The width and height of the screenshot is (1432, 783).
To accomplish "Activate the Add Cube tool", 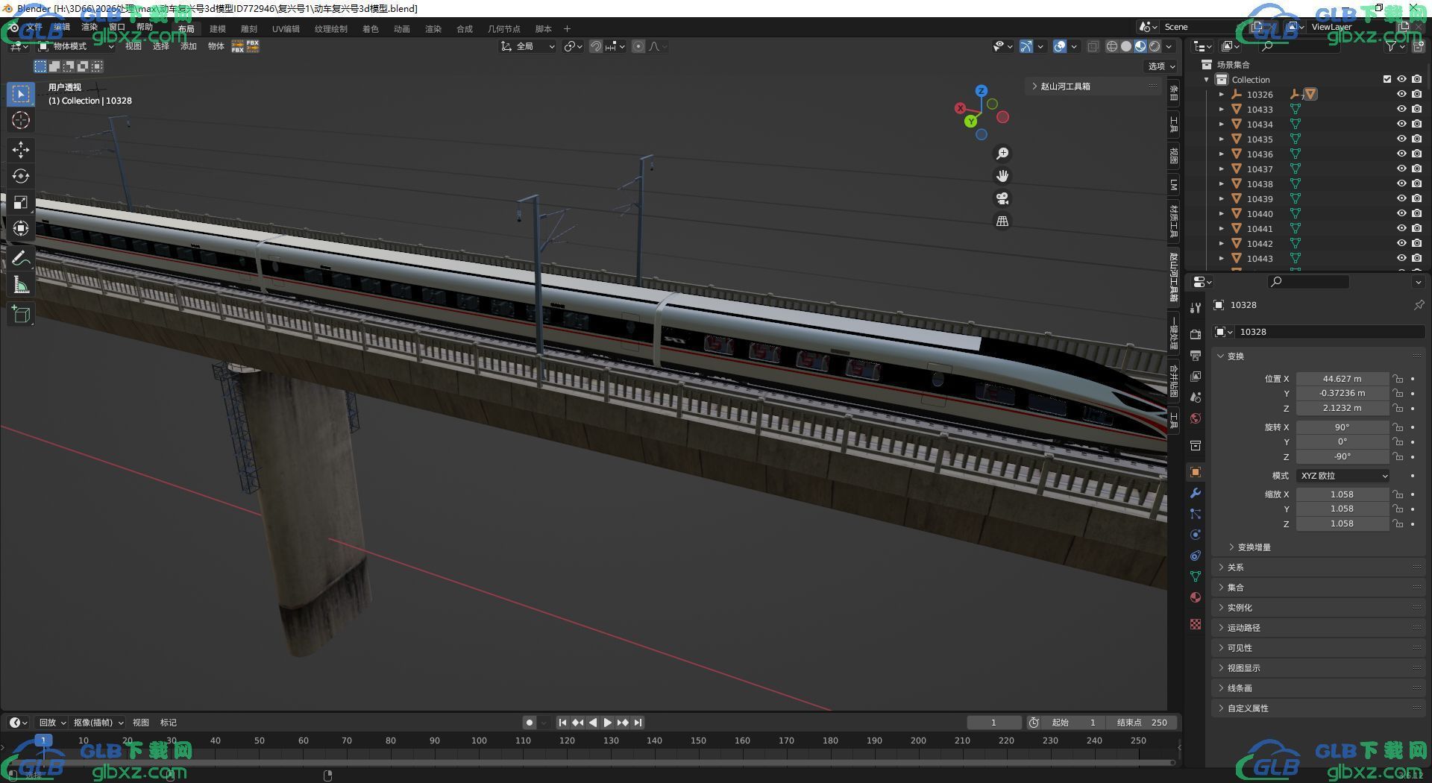I will click(21, 315).
